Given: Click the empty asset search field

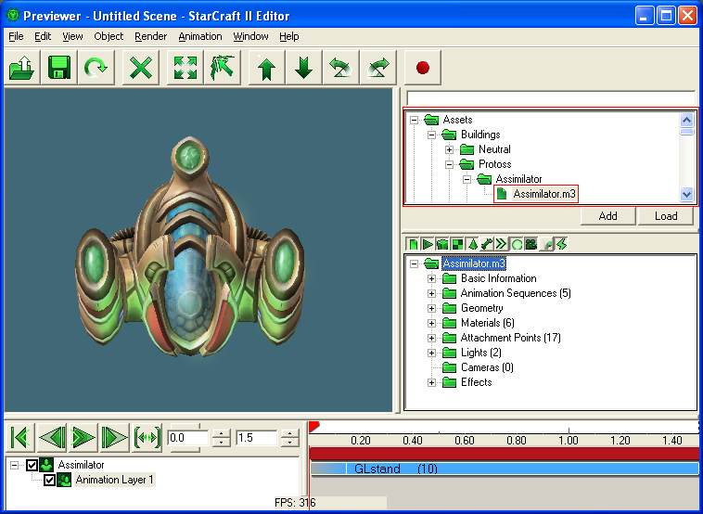Looking at the screenshot, I should (551, 98).
